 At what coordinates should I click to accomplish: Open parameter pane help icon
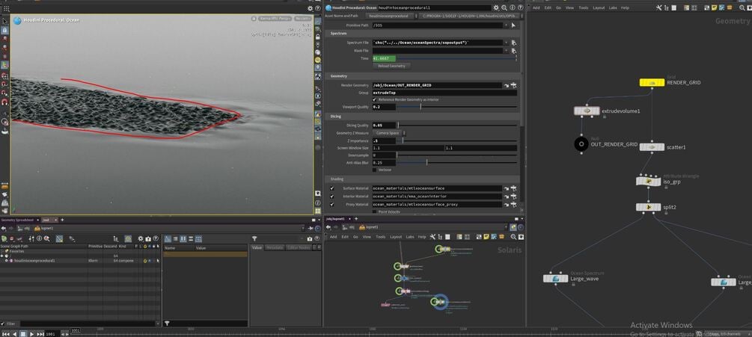pyautogui.click(x=519, y=7)
